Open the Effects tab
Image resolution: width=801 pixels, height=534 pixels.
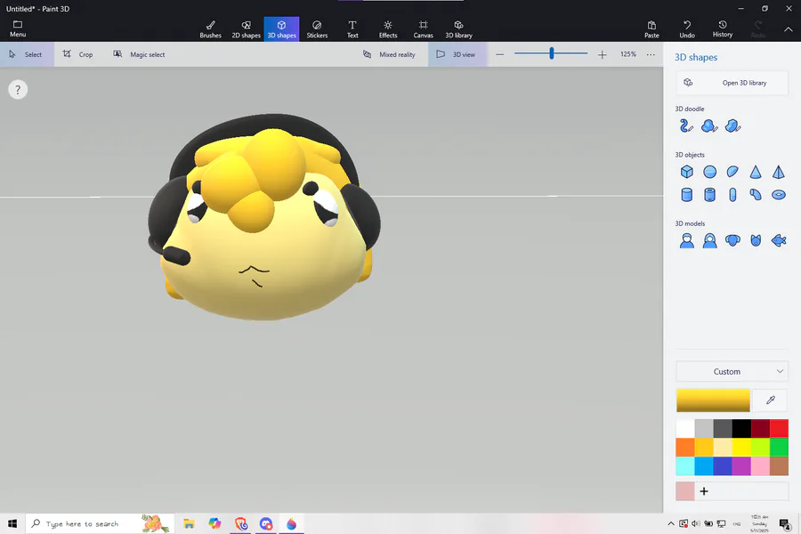[x=388, y=29]
